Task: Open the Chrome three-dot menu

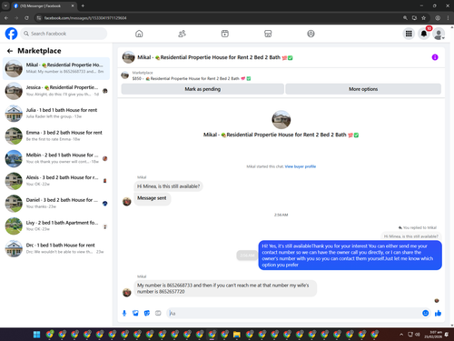Action: tap(448, 18)
